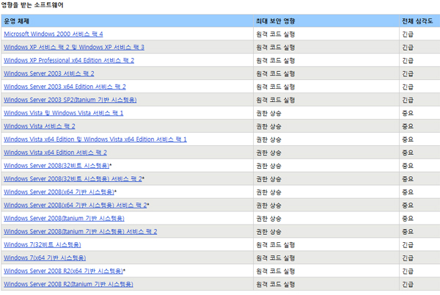Open Windows Vista 서비스 팩 2 link
440x295 pixels.
pos(40,126)
